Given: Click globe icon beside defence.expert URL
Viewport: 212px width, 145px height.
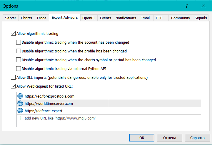Looking at the screenshot, I should 20,111.
